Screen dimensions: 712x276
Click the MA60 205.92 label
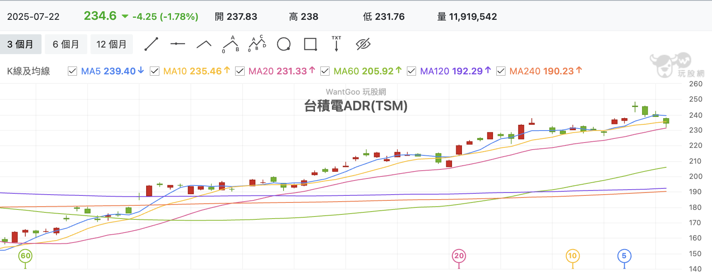click(368, 71)
